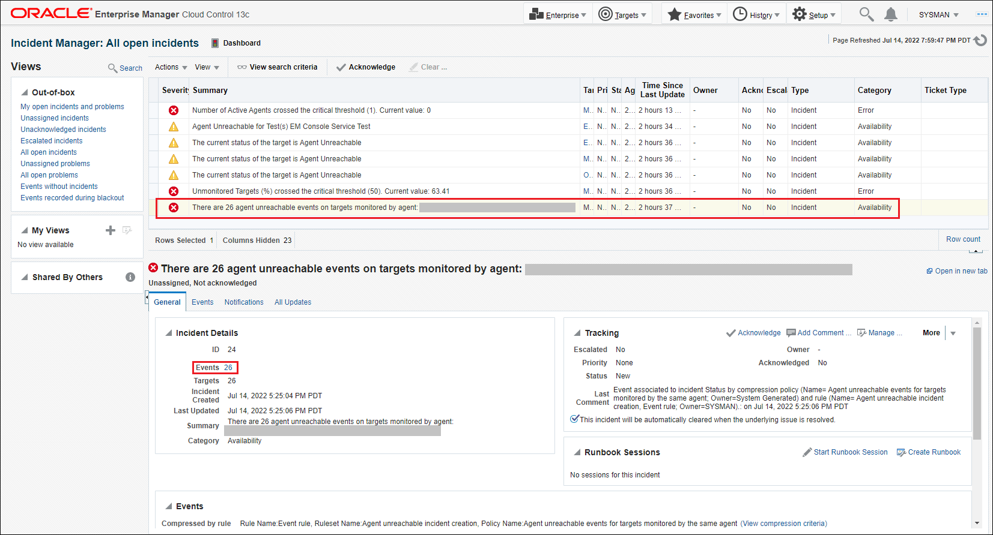This screenshot has height=535, width=993.
Task: Open the Setup menu
Action: point(814,14)
